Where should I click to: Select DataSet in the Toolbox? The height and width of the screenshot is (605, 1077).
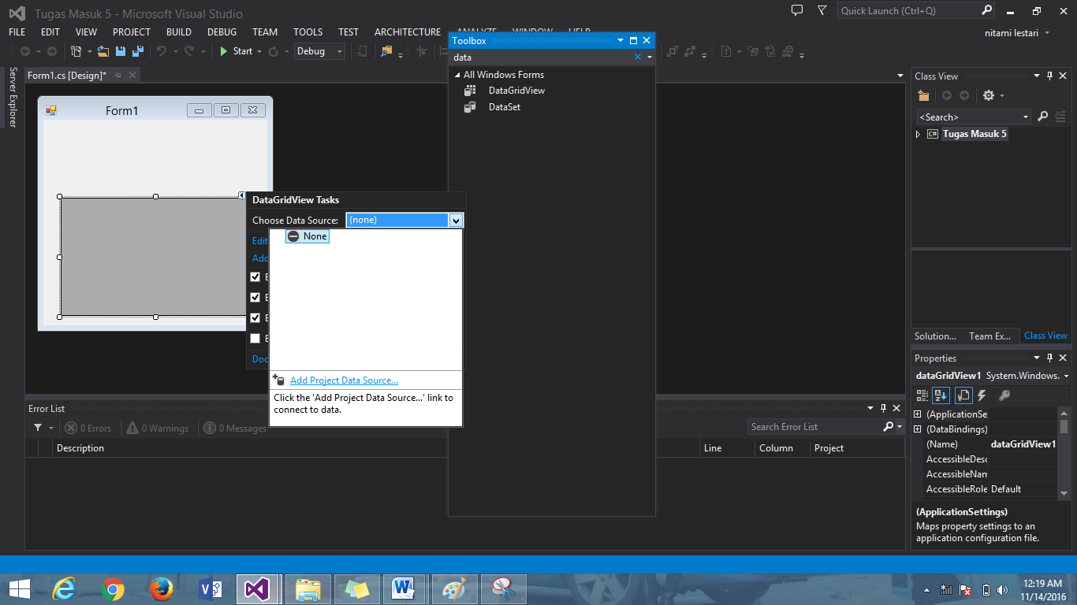505,106
